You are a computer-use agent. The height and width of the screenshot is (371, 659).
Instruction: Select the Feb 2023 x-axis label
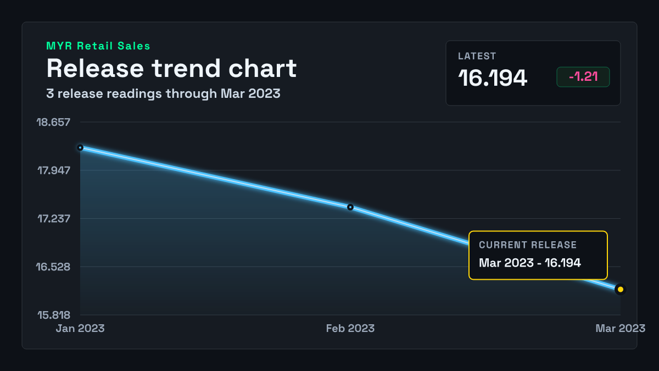350,328
